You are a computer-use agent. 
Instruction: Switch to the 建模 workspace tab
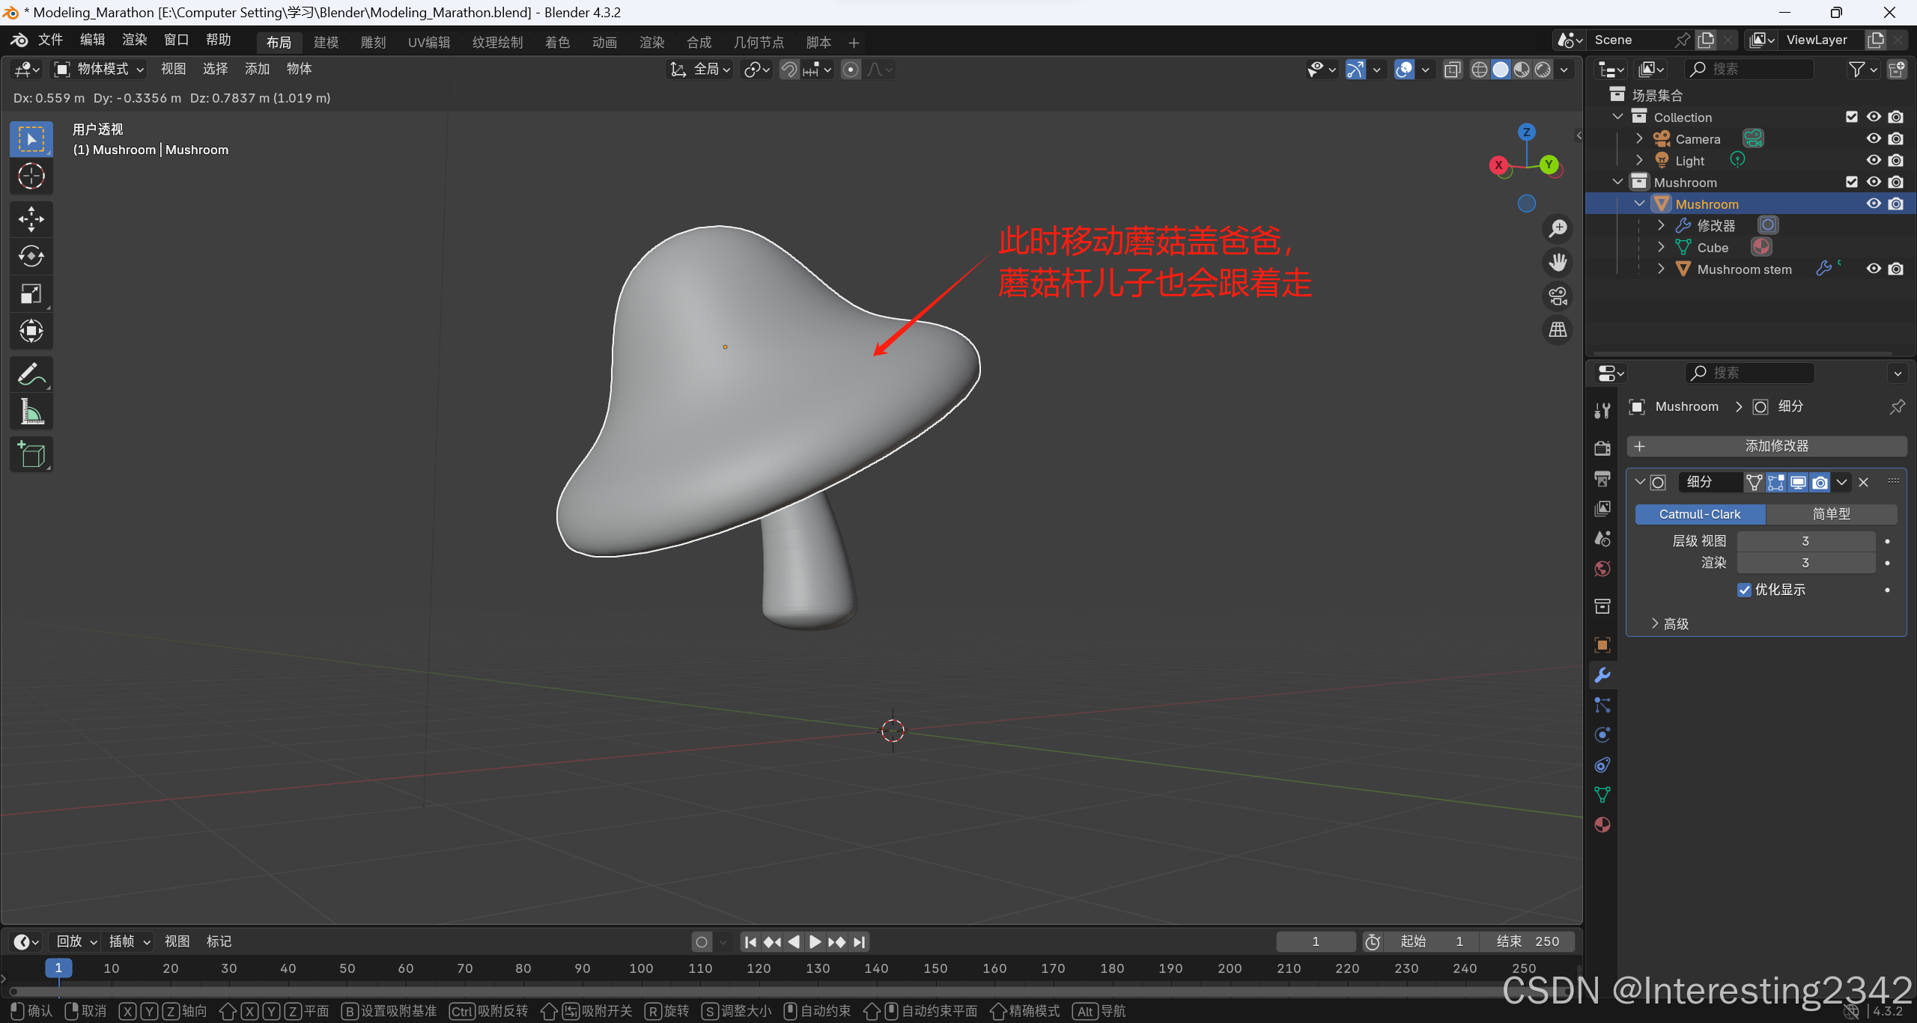(x=326, y=43)
